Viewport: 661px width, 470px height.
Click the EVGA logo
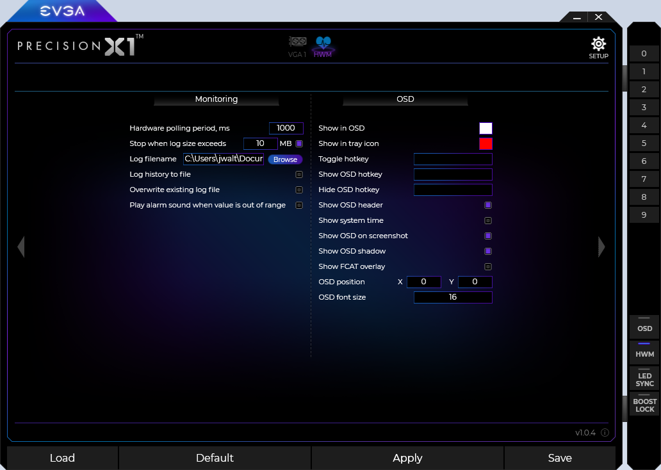pos(62,11)
